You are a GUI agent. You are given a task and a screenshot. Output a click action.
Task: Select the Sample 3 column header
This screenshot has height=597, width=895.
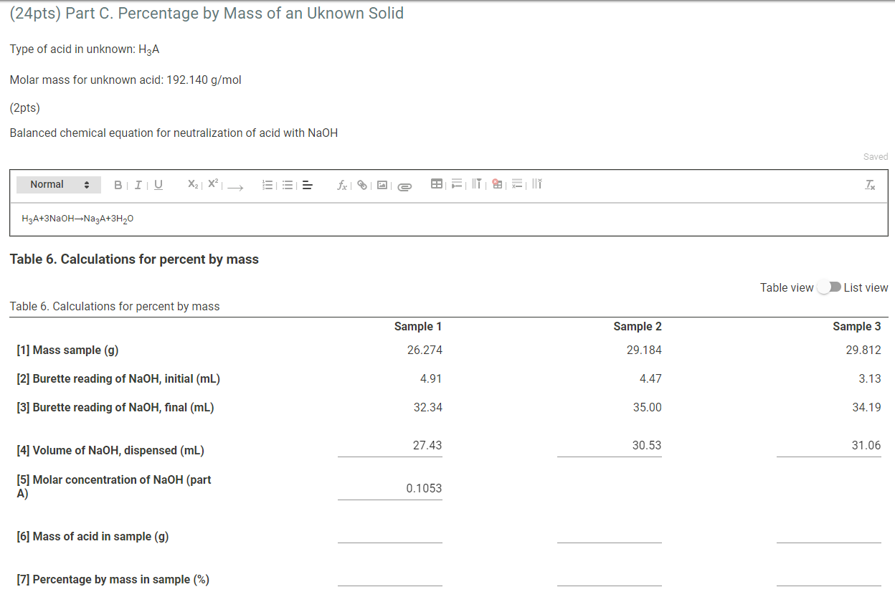point(857,326)
